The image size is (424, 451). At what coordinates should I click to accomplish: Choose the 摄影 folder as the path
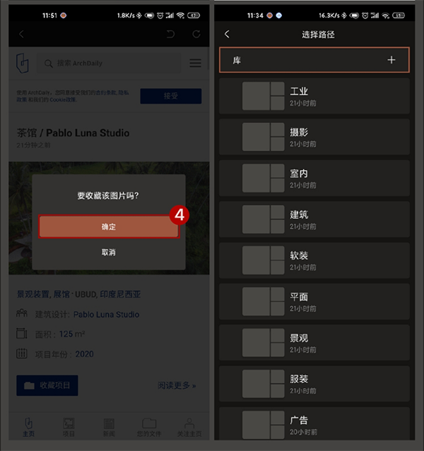coord(314,137)
